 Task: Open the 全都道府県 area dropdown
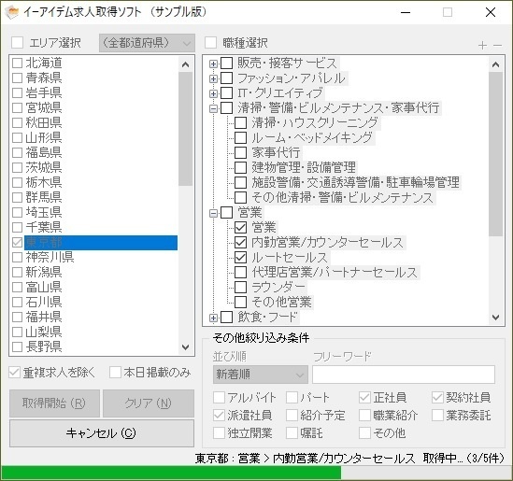[147, 43]
